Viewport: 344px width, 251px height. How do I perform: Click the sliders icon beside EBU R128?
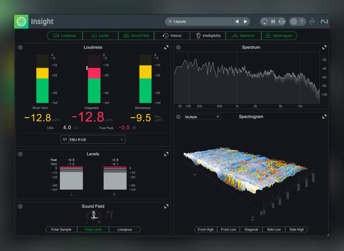[65, 139]
